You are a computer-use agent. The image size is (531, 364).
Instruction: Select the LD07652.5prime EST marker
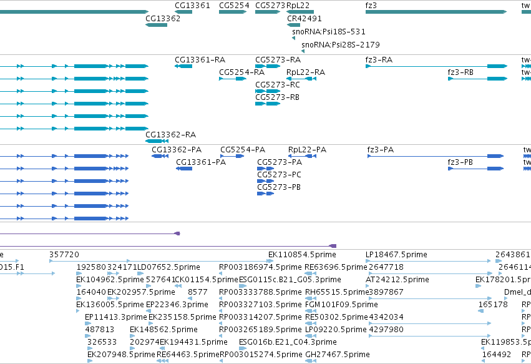[140, 273]
